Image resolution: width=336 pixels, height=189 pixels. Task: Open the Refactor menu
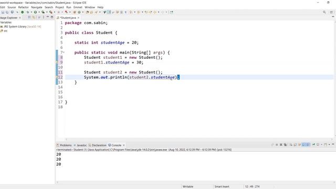click(x=23, y=7)
